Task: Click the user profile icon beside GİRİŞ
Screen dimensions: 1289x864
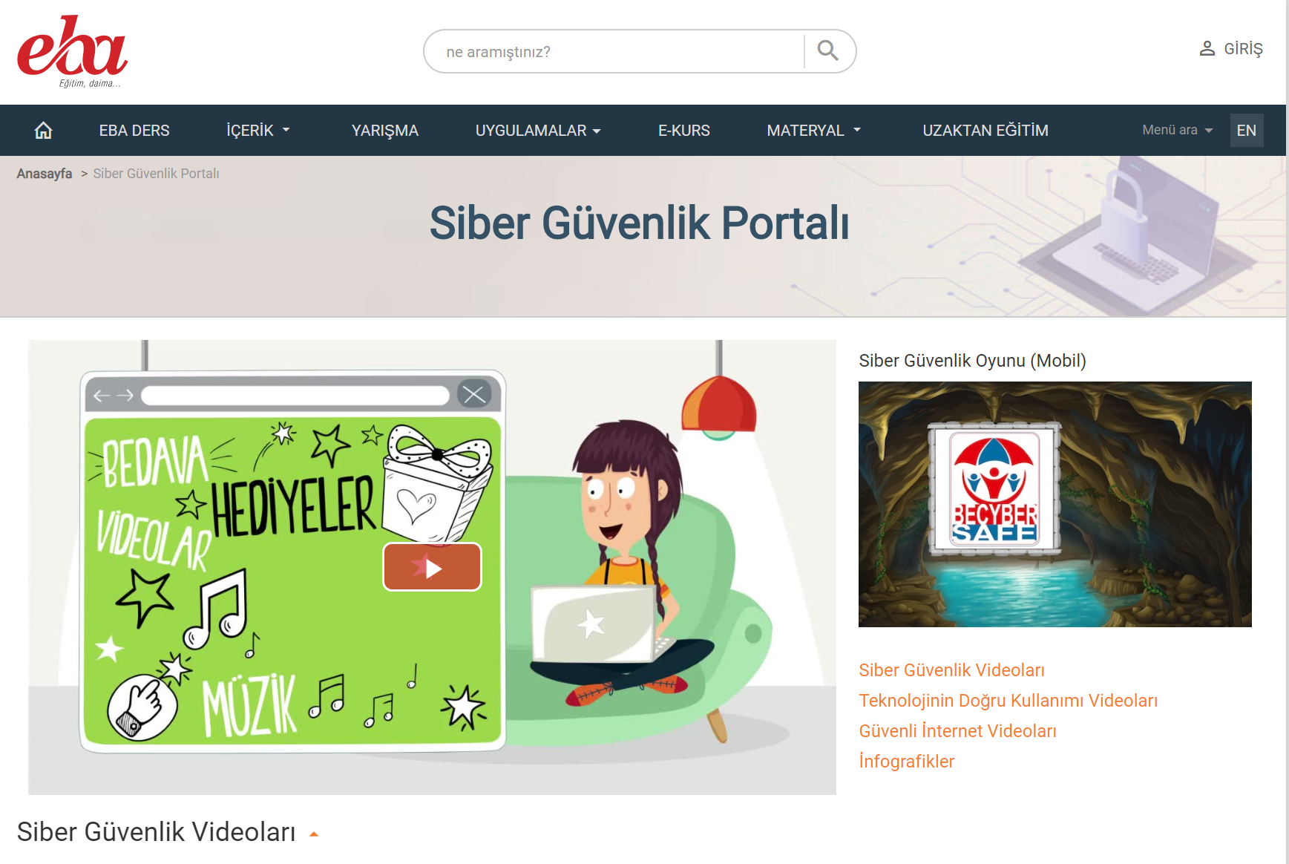Action: point(1207,49)
